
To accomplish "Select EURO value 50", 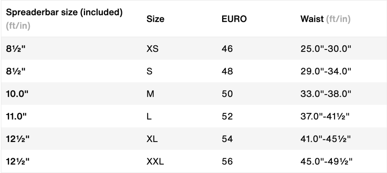I will click(227, 93).
